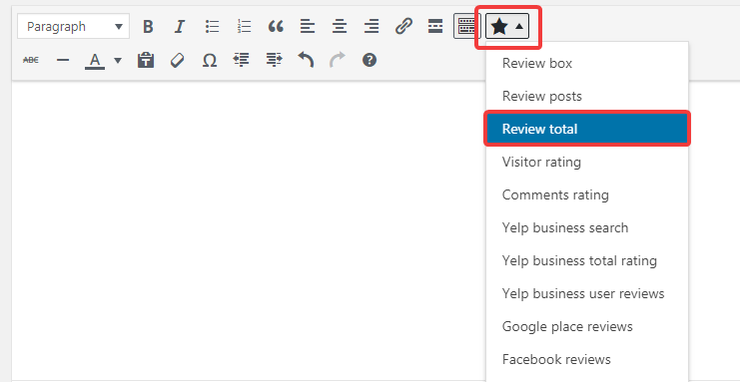Choose Yelp business user reviews
The height and width of the screenshot is (382, 740).
click(x=587, y=294)
